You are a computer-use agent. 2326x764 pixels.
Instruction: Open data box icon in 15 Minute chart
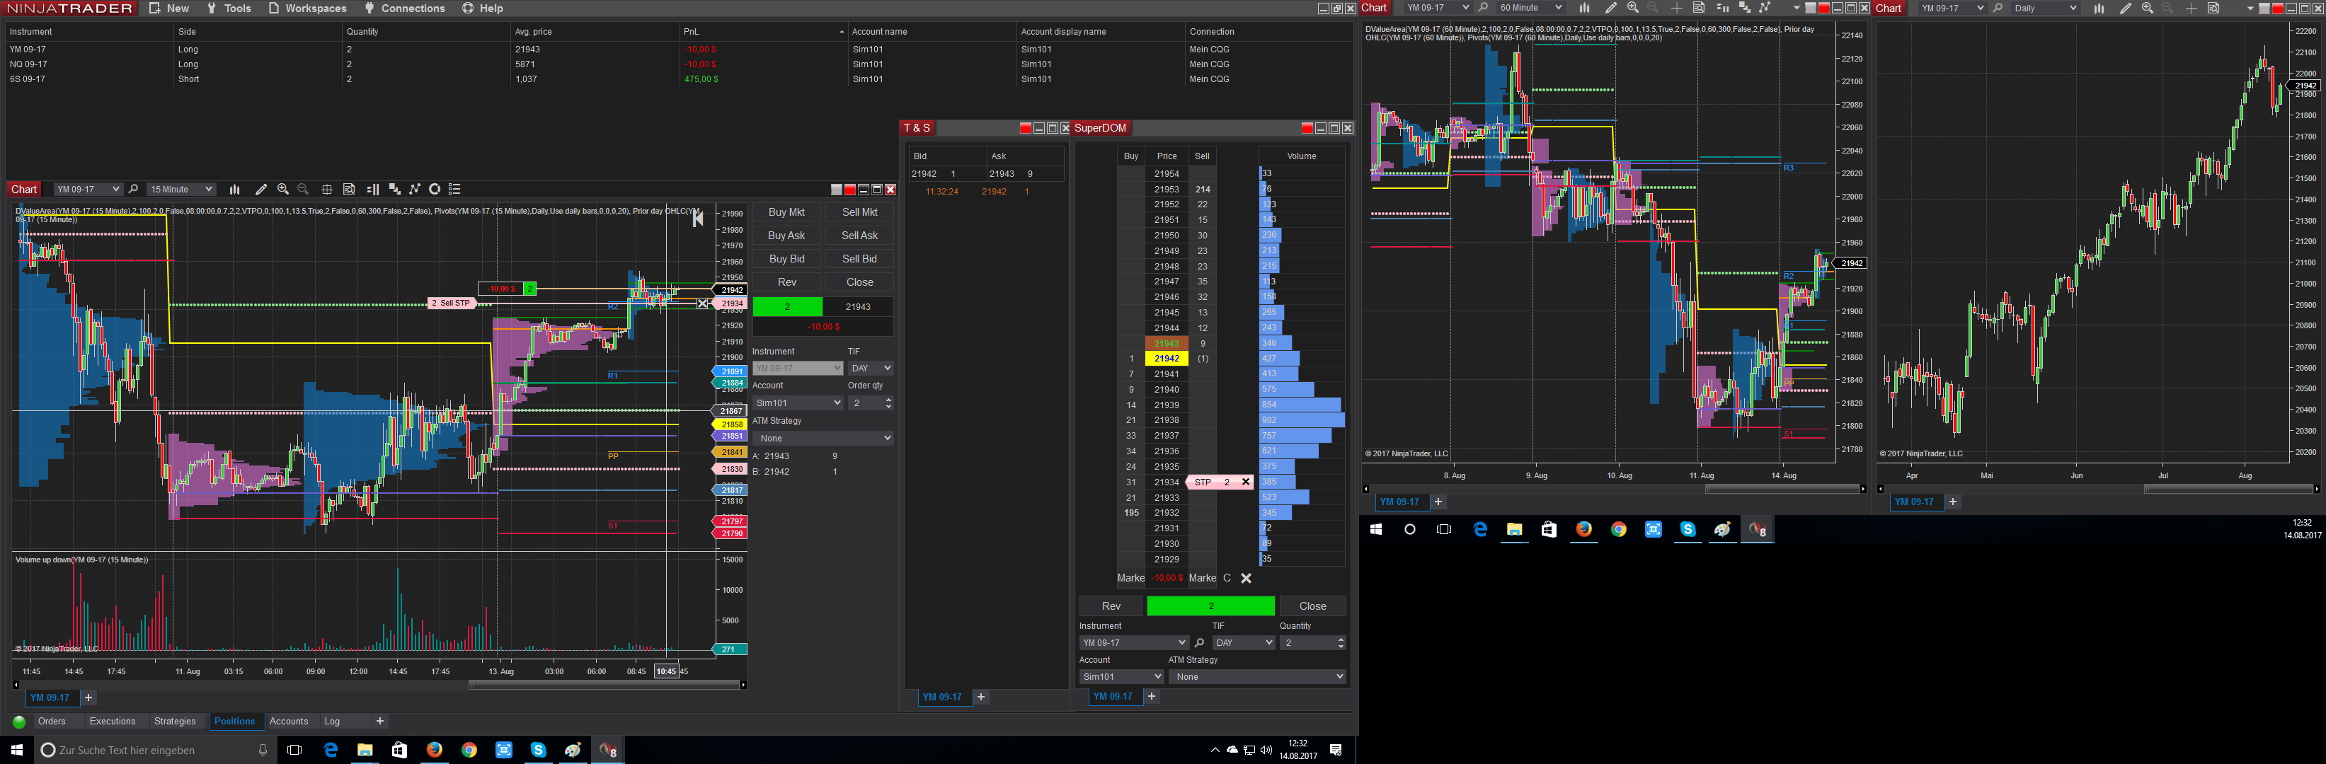348,190
